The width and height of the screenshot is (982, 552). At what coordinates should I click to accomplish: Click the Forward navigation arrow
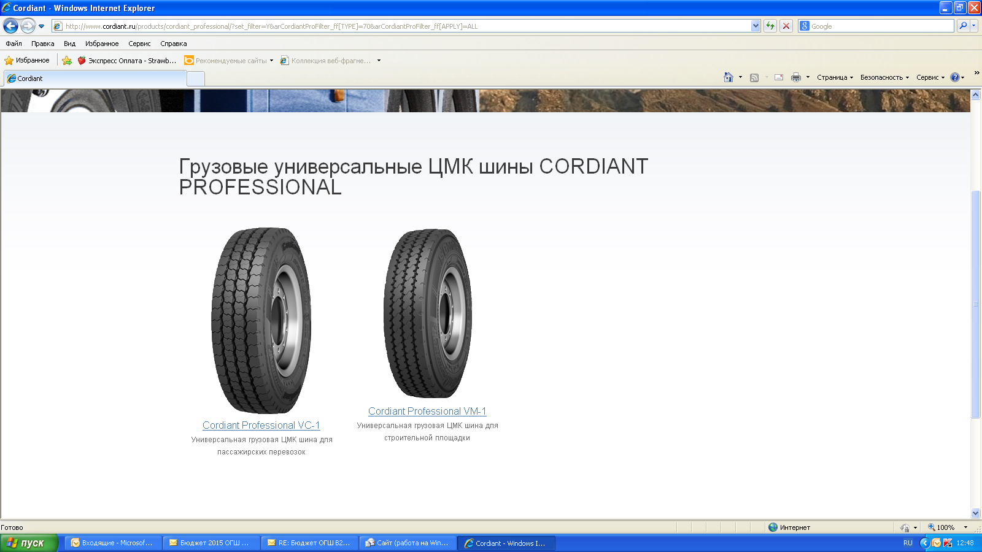click(x=28, y=26)
